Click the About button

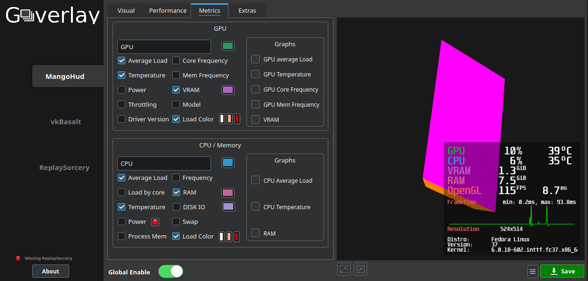click(51, 271)
